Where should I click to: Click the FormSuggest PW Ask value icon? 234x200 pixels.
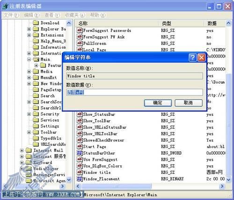point(80,37)
